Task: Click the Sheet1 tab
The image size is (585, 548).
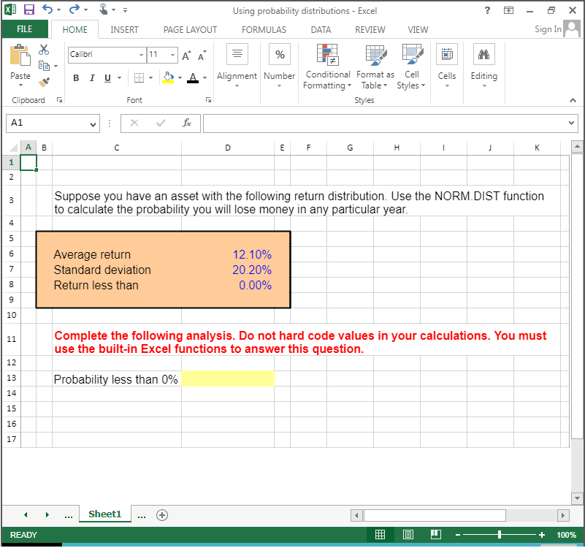Action: click(x=104, y=514)
